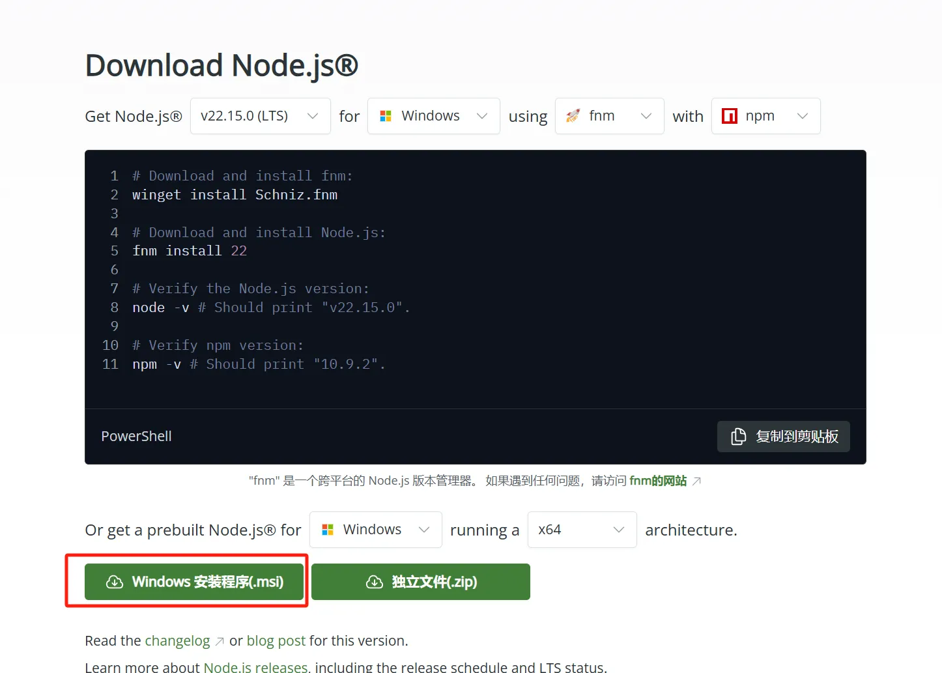The width and height of the screenshot is (942, 673).
Task: Click the copy-to-clipboard icon in code panel
Action: [x=738, y=437]
